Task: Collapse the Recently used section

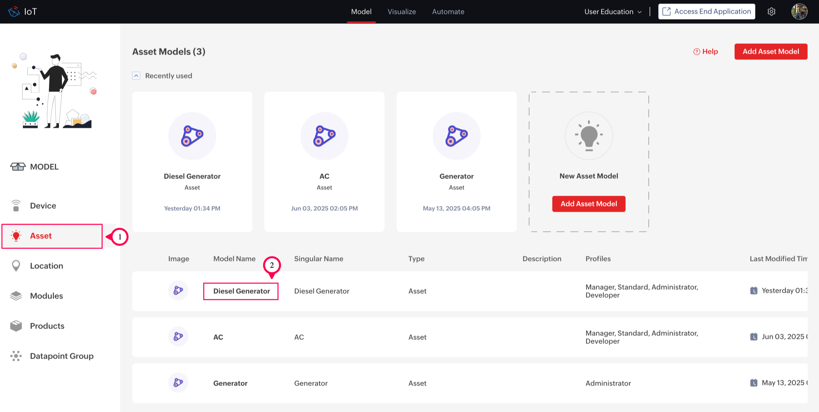Action: (x=136, y=76)
